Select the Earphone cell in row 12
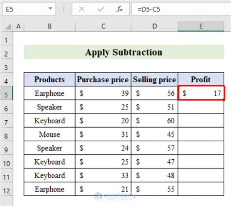Viewport: 231px width, 206px height. click(x=50, y=189)
